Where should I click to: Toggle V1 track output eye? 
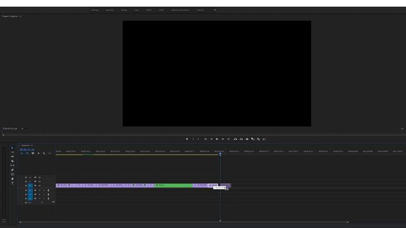click(39, 186)
